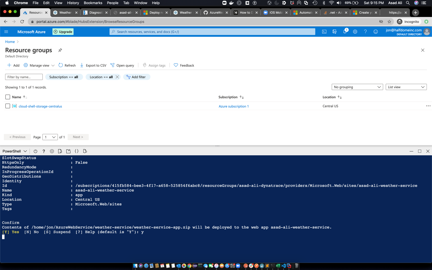
Task: Pin the Resource groups blade
Action: tap(60, 50)
